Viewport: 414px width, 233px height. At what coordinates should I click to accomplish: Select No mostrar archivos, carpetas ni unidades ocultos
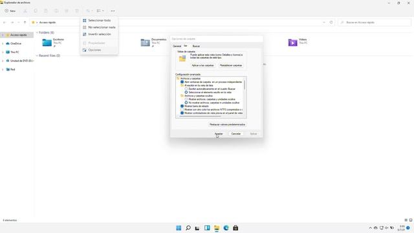pos(186,102)
